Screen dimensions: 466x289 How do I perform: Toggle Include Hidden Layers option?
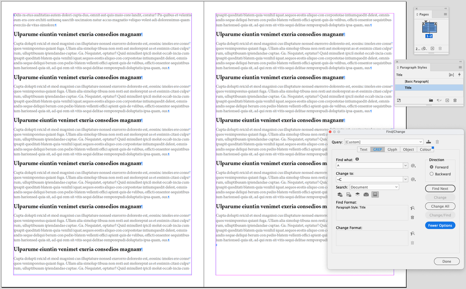point(357,194)
